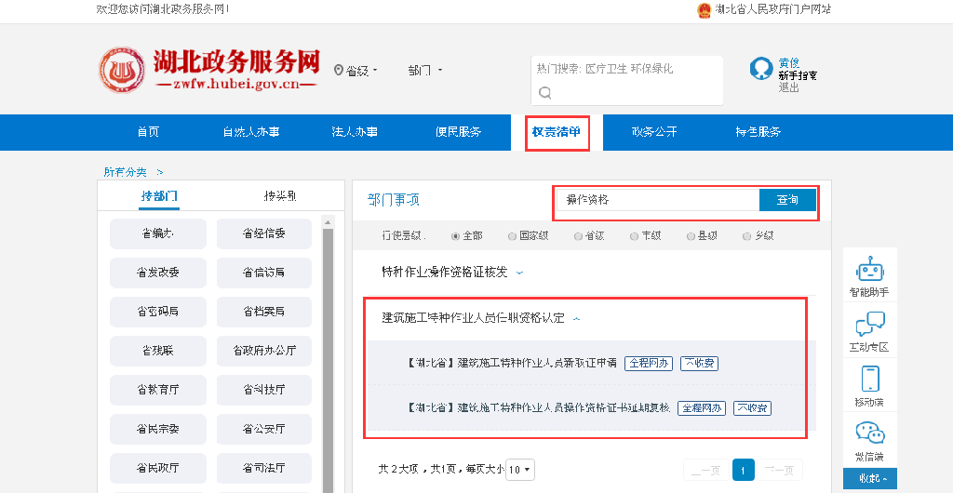Open the 智能助手 robot assistant

(x=869, y=271)
